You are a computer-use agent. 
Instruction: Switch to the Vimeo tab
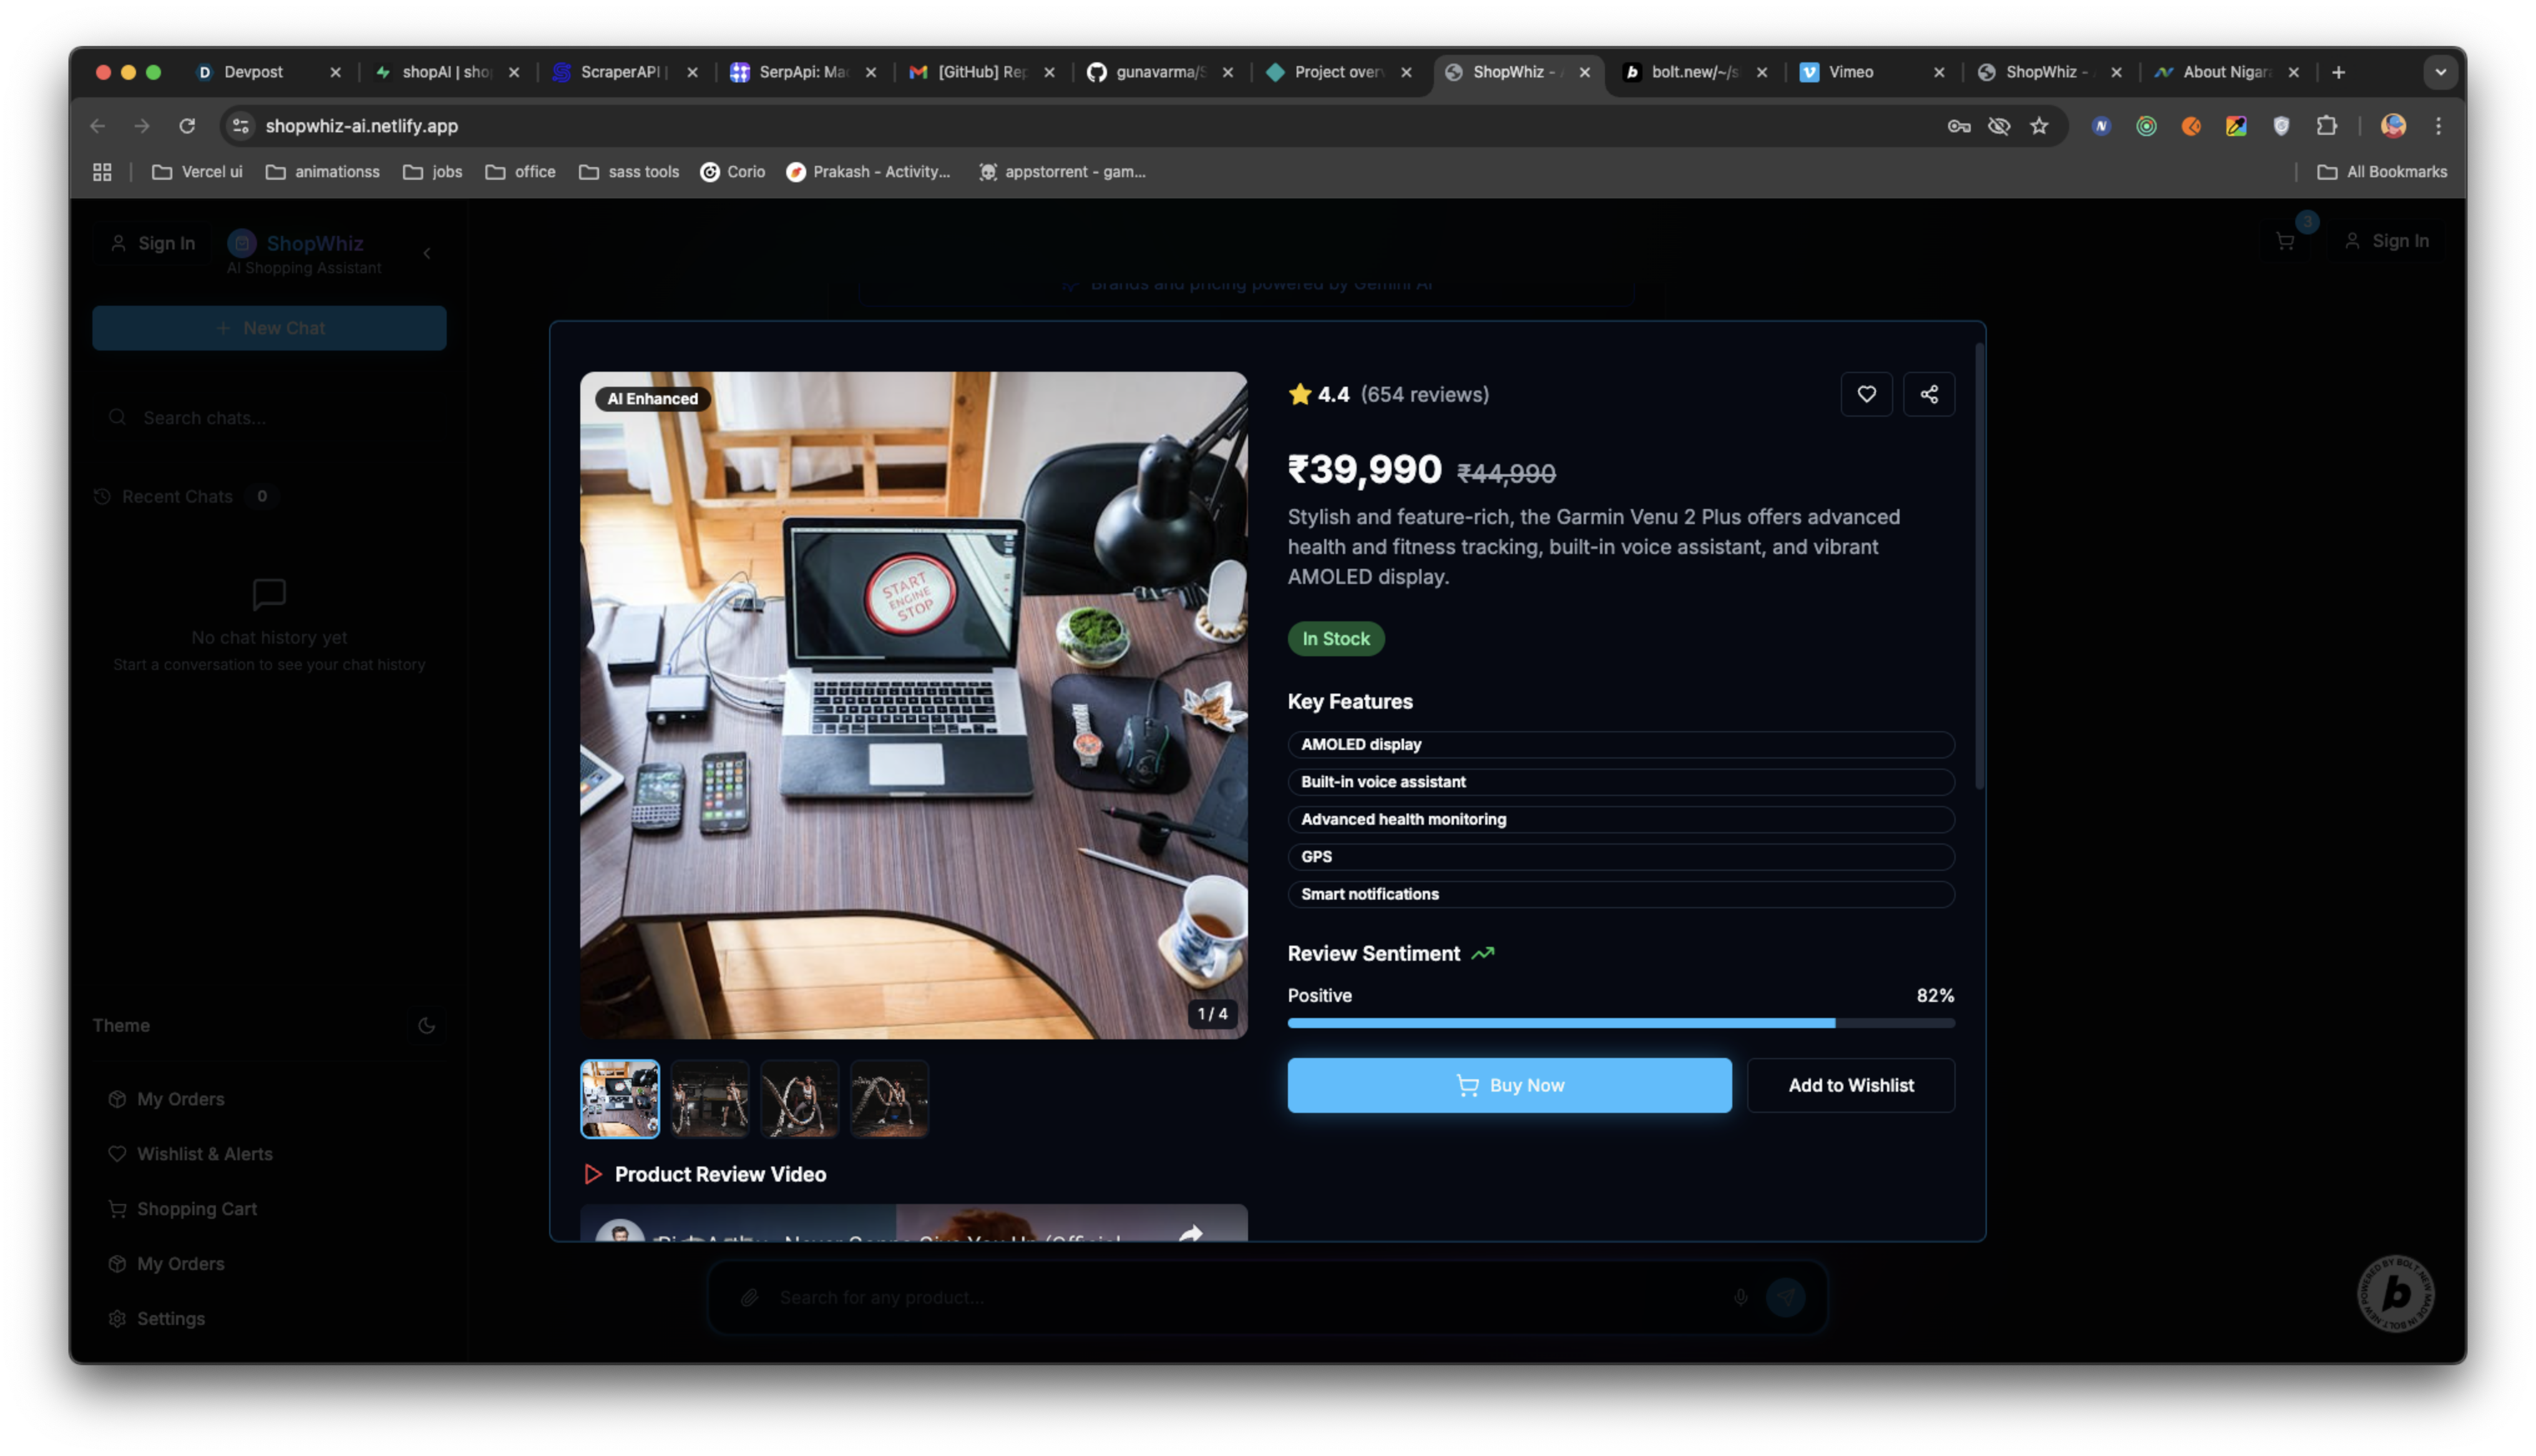pyautogui.click(x=1851, y=72)
